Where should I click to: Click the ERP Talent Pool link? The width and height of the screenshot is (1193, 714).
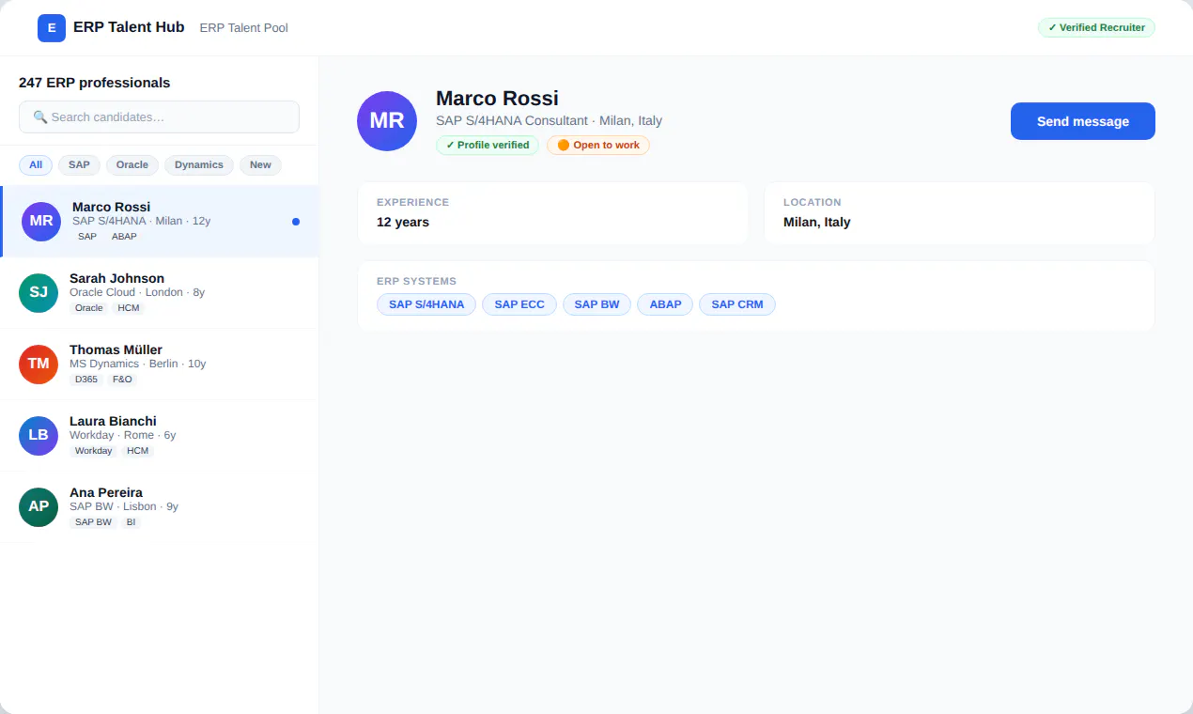(x=244, y=28)
